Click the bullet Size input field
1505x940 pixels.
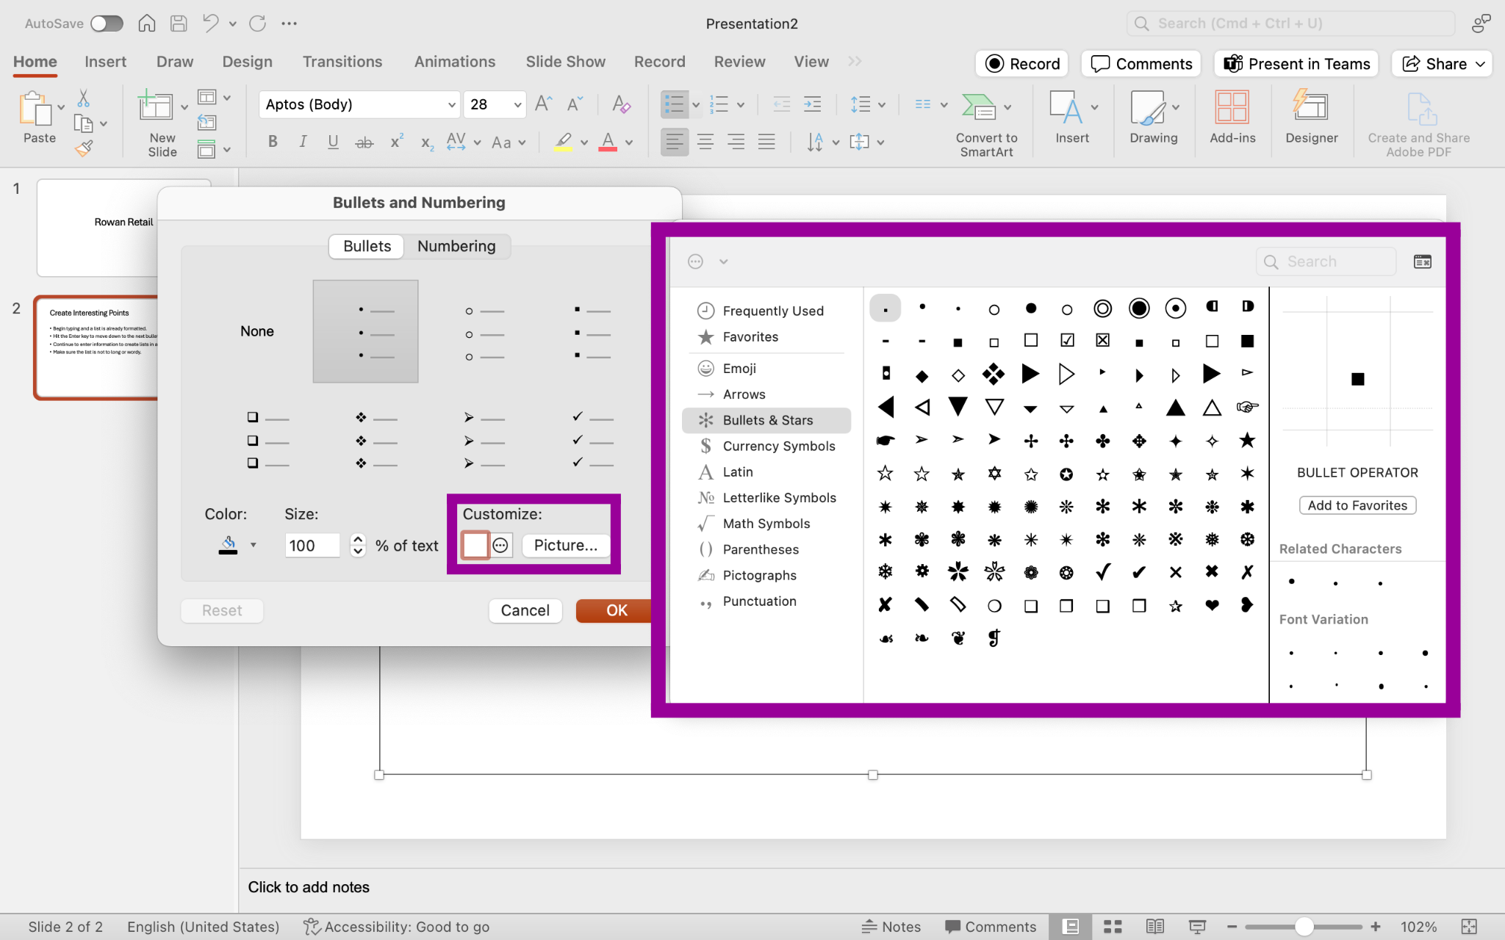pos(312,545)
